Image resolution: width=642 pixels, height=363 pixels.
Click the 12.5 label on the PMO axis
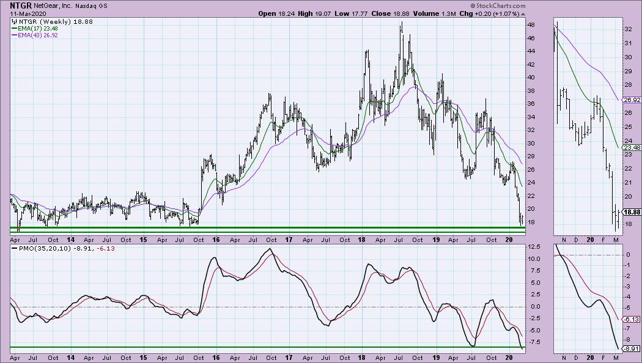(534, 247)
